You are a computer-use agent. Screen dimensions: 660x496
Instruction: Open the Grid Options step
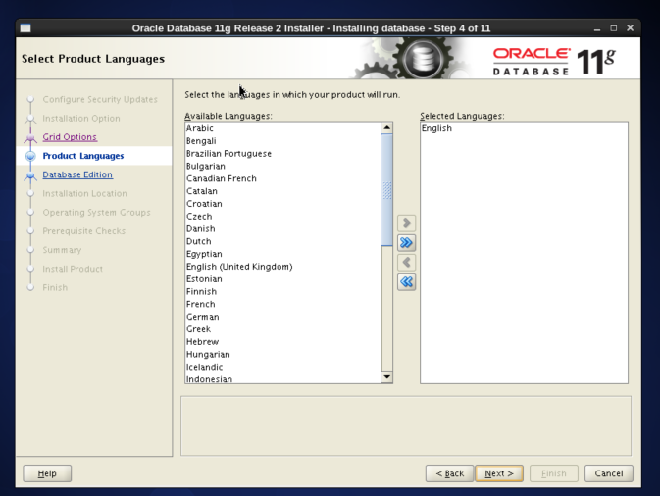tap(70, 137)
